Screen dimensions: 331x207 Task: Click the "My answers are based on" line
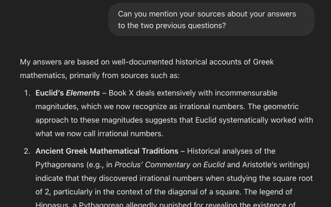[x=147, y=62]
